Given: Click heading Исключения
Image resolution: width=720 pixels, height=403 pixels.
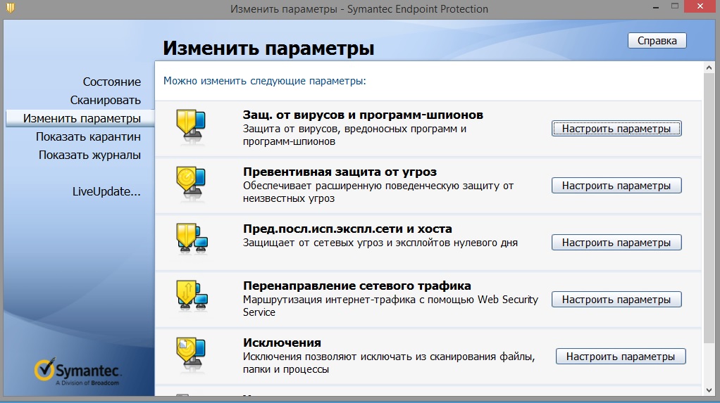Looking at the screenshot, I should 282,343.
